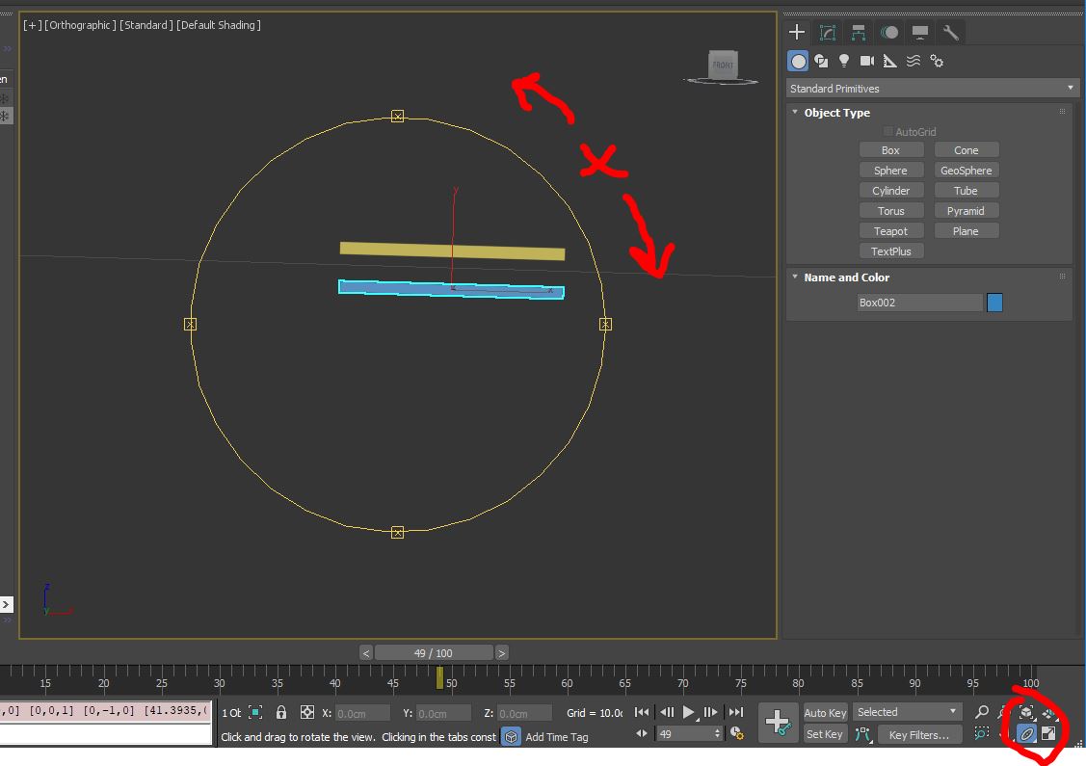This screenshot has width=1086, height=766.
Task: Enable Auto Key animation mode
Action: (x=825, y=712)
